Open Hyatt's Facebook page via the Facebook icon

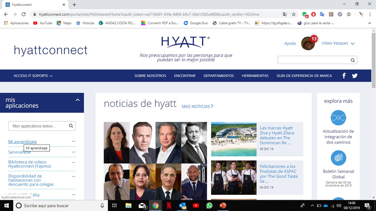click(344, 76)
